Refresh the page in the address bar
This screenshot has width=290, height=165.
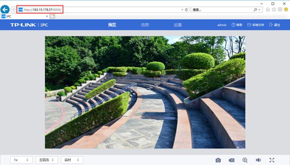tap(186, 10)
